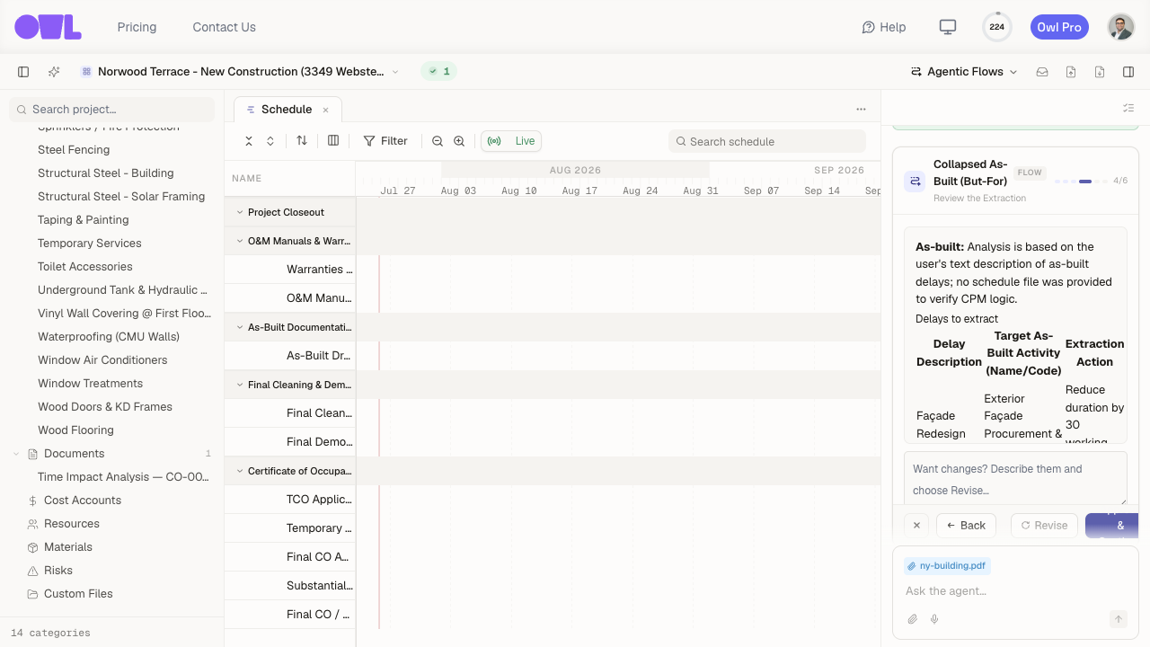Open the inbox tray icon

(x=1042, y=72)
